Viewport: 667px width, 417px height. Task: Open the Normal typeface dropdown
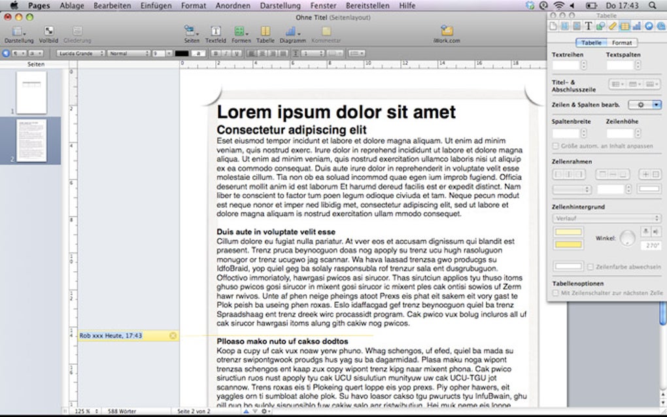[x=129, y=54]
